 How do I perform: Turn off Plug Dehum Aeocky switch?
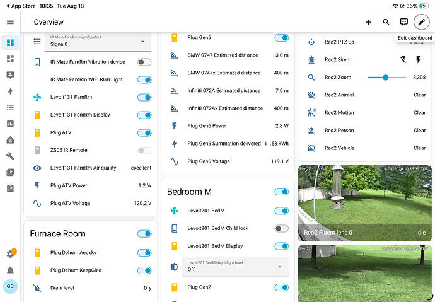[144, 253]
